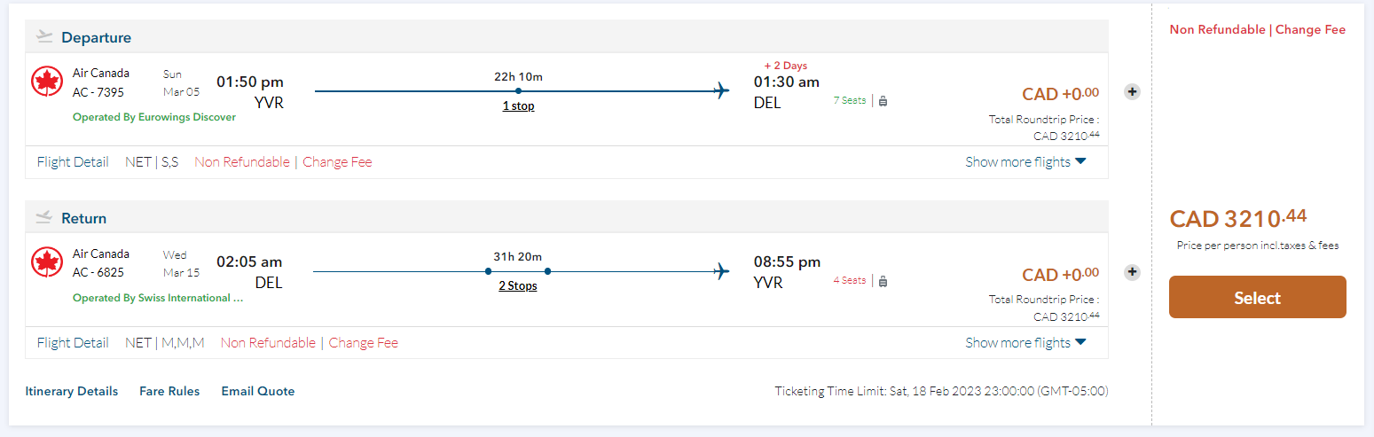Click Change Fee link in departure row
This screenshot has width=1374, height=437.
point(337,162)
